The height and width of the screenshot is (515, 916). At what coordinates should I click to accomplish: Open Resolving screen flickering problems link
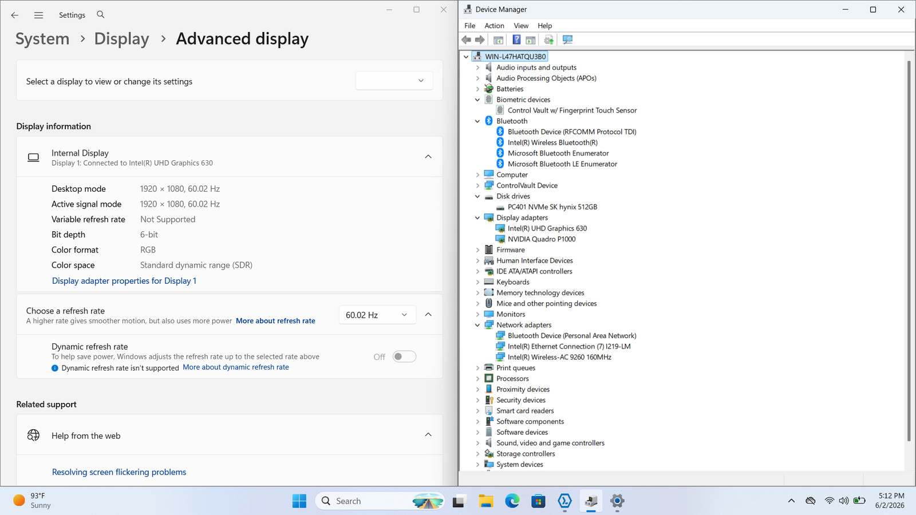pyautogui.click(x=119, y=472)
